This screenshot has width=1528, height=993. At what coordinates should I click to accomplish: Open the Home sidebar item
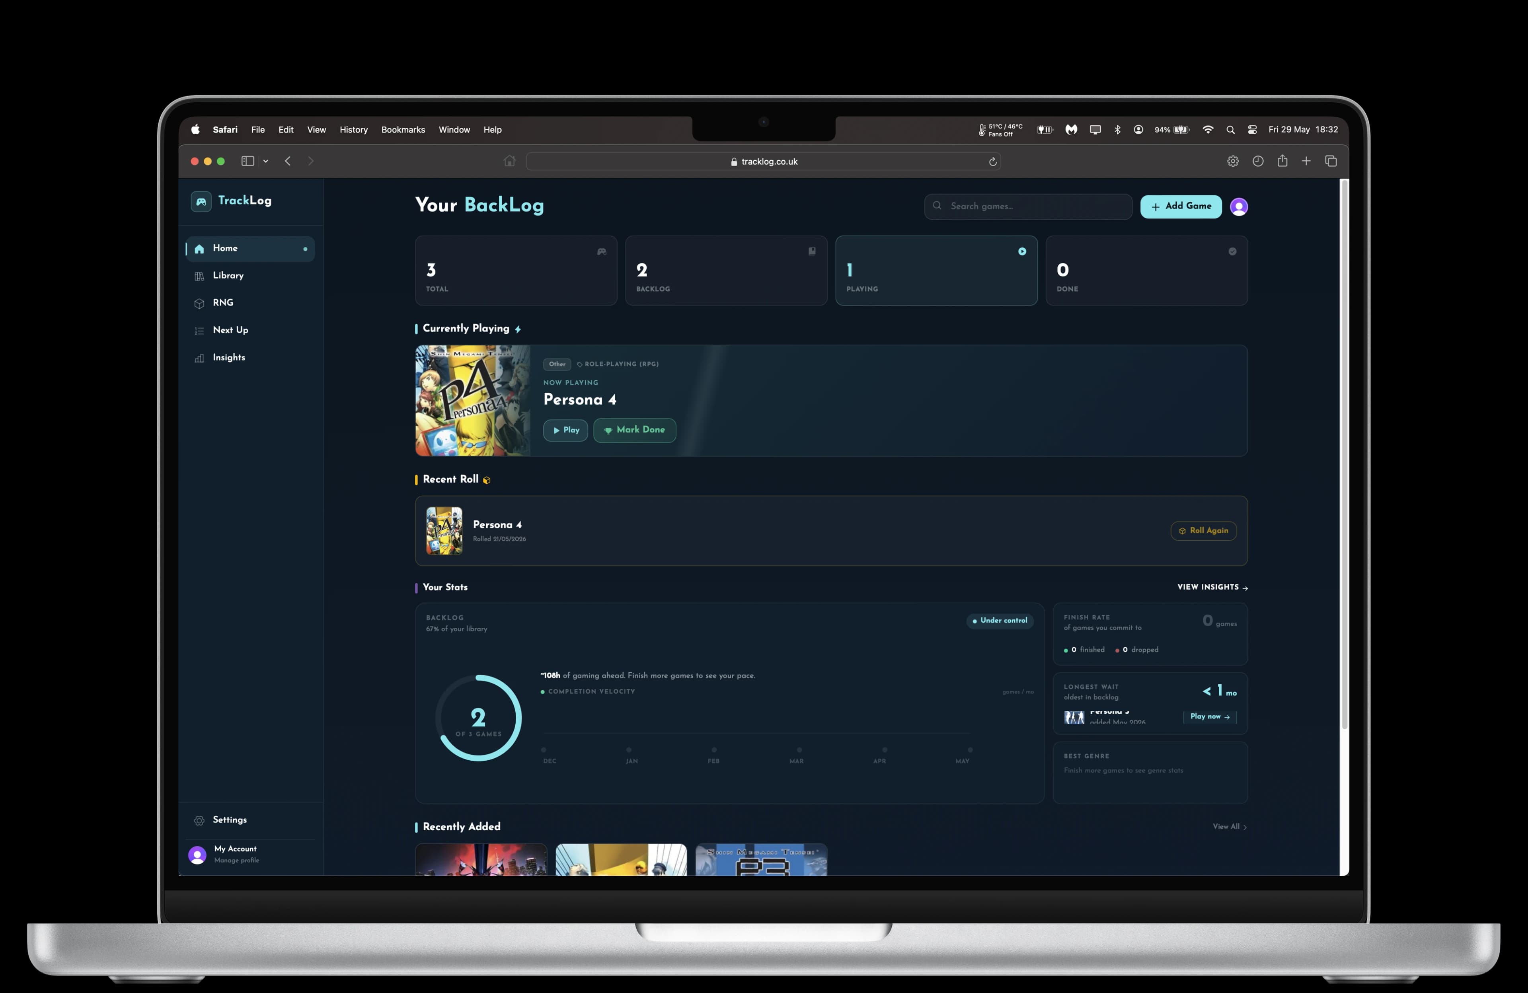[x=250, y=248]
